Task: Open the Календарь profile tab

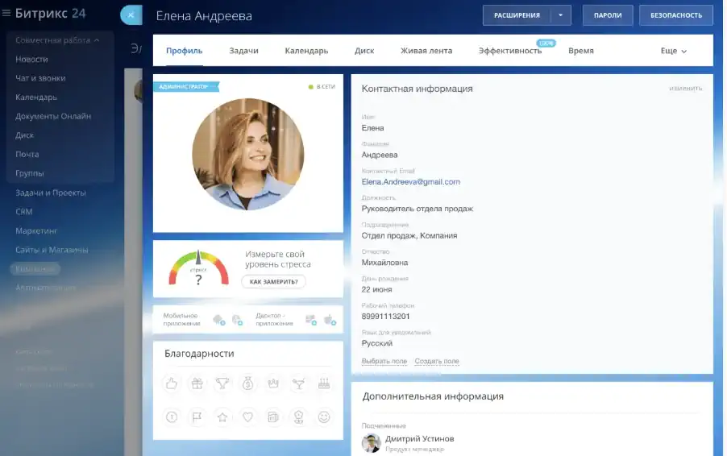Action: point(306,51)
